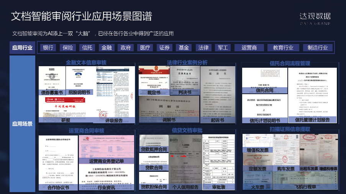The height and width of the screenshot is (194, 346).
Task: Select the 应用行业 side label
Action: 22,48
